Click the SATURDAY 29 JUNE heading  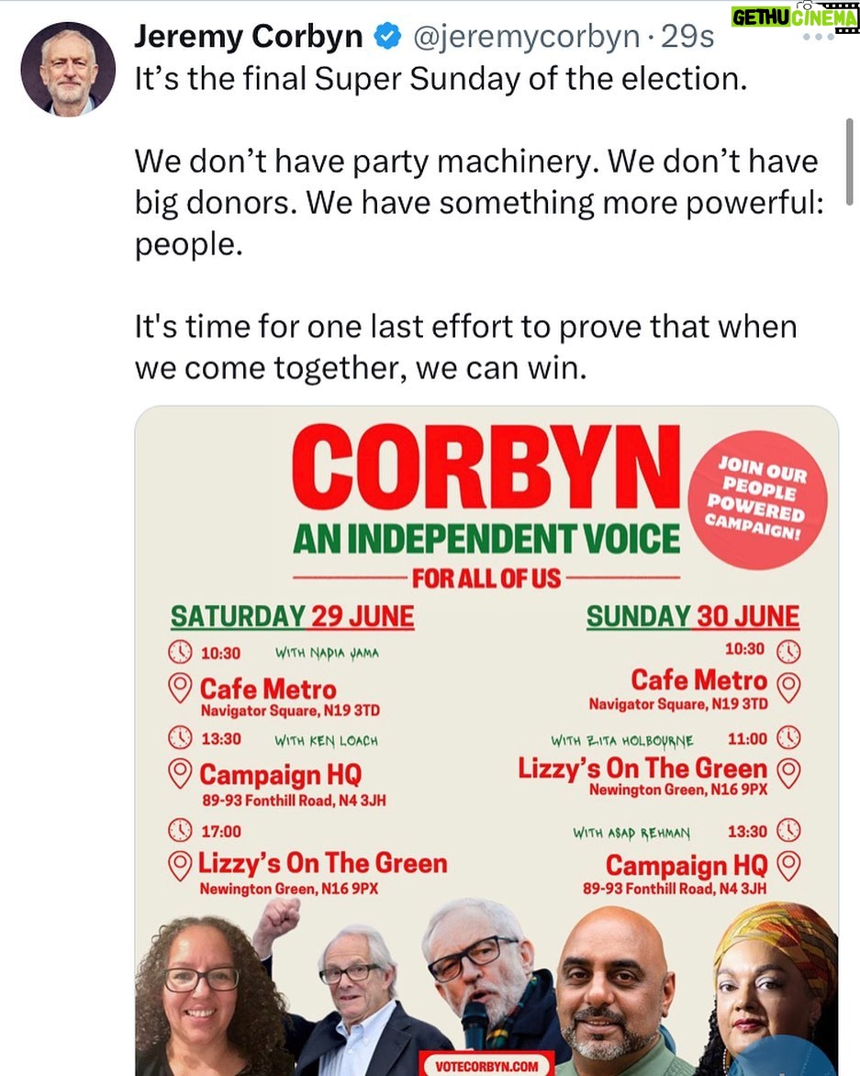coord(292,617)
